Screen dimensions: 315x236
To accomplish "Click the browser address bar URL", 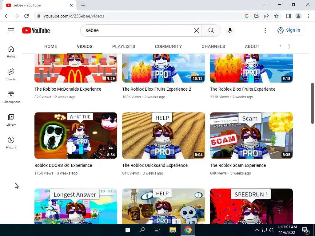I will click(74, 16).
